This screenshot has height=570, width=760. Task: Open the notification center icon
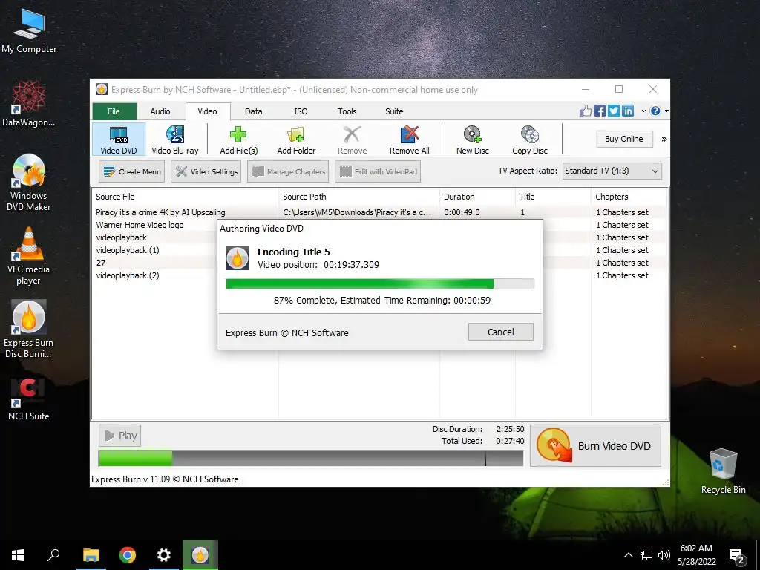click(x=736, y=556)
